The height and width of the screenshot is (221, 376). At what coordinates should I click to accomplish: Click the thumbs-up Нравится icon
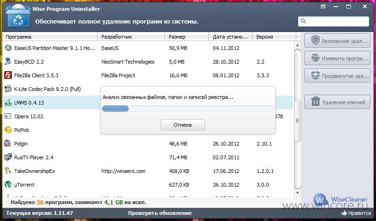[x=344, y=213]
